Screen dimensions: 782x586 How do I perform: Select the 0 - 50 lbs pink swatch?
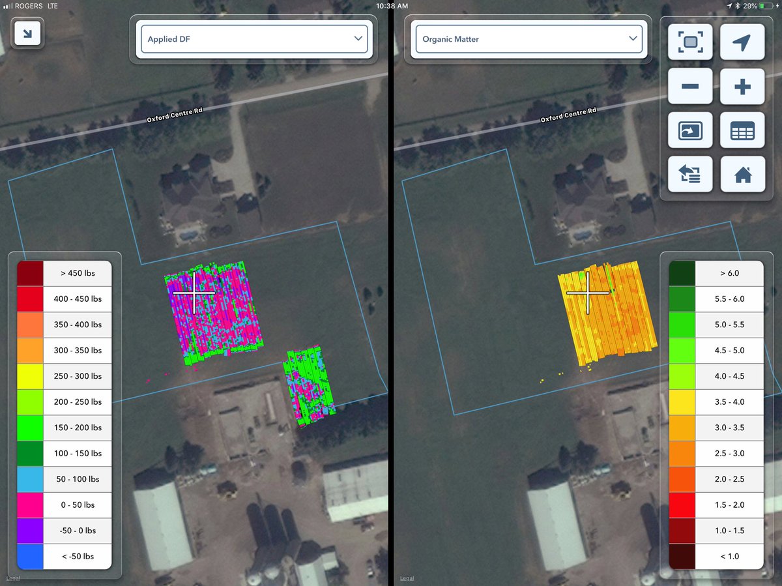pyautogui.click(x=30, y=505)
